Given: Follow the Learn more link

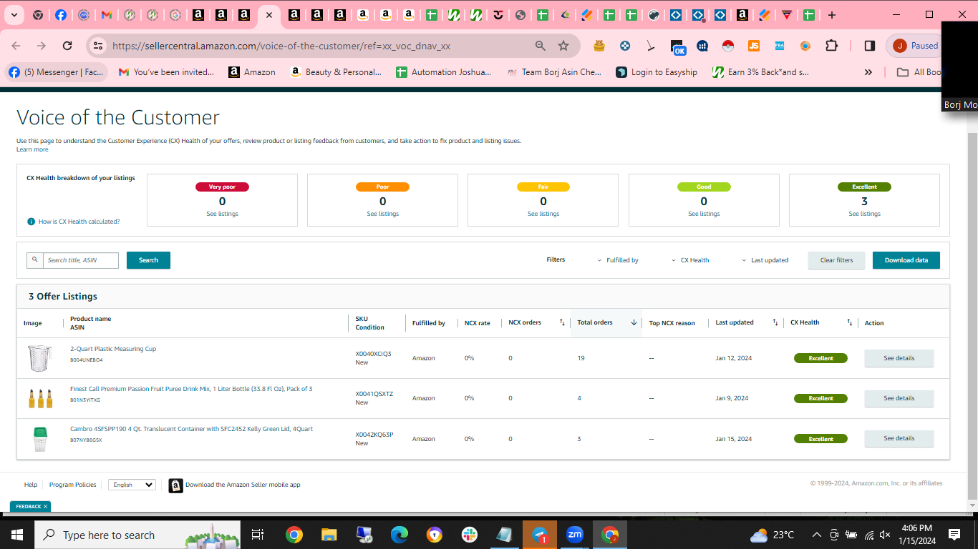Looking at the screenshot, I should click(x=32, y=149).
